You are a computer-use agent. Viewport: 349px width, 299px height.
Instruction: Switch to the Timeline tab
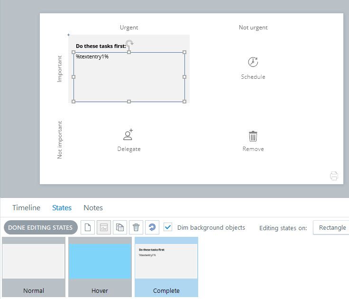26,208
